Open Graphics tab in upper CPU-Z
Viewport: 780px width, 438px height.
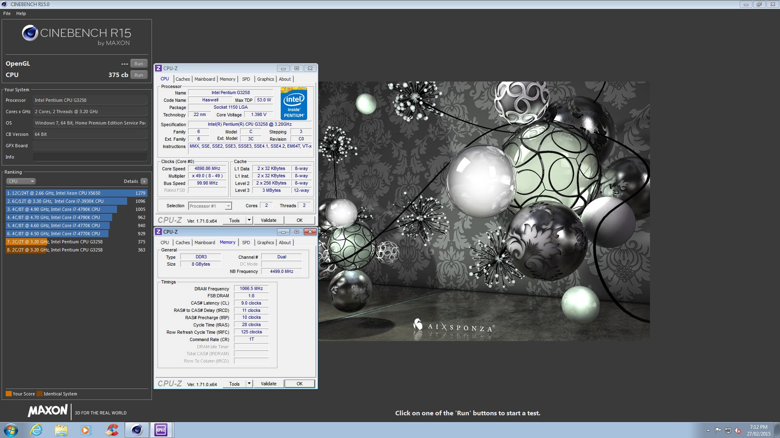tap(266, 79)
